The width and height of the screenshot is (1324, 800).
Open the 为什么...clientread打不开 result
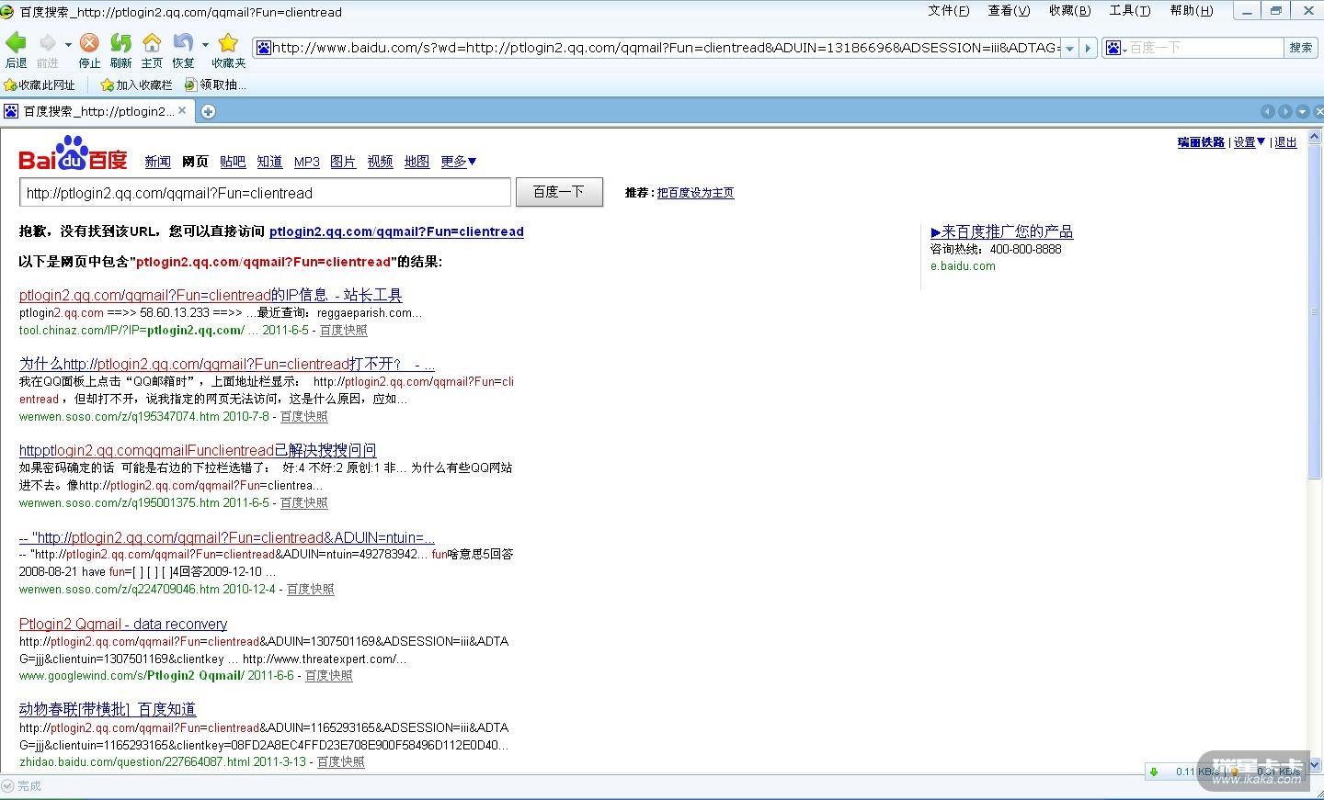(x=227, y=364)
